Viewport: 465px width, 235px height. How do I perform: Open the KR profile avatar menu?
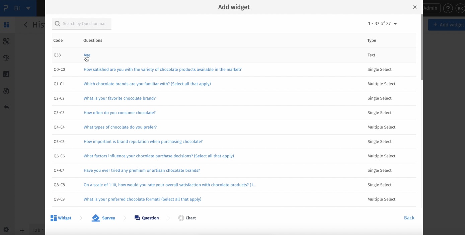460,8
